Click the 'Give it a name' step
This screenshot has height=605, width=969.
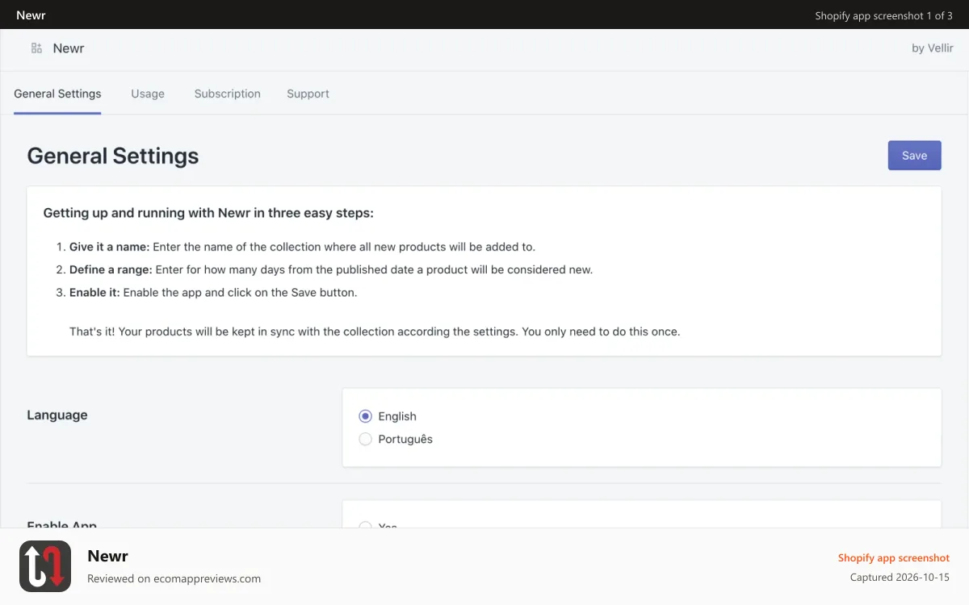302,247
